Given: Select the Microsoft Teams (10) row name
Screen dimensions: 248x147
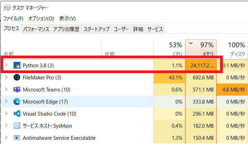Looking at the screenshot, I should coord(47,90).
